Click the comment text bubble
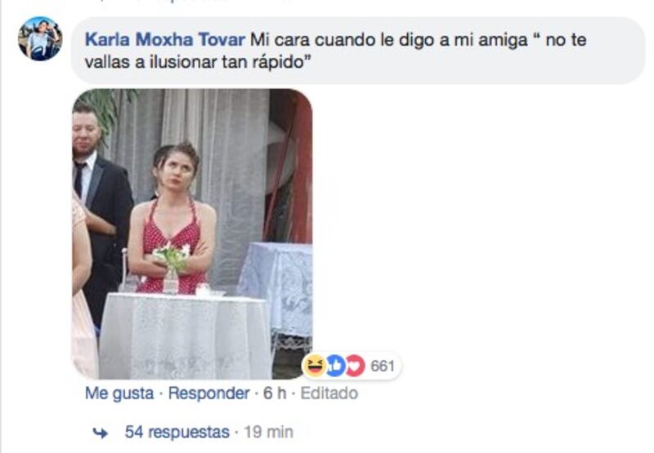Screen dimensions: 654x453 click(x=359, y=51)
